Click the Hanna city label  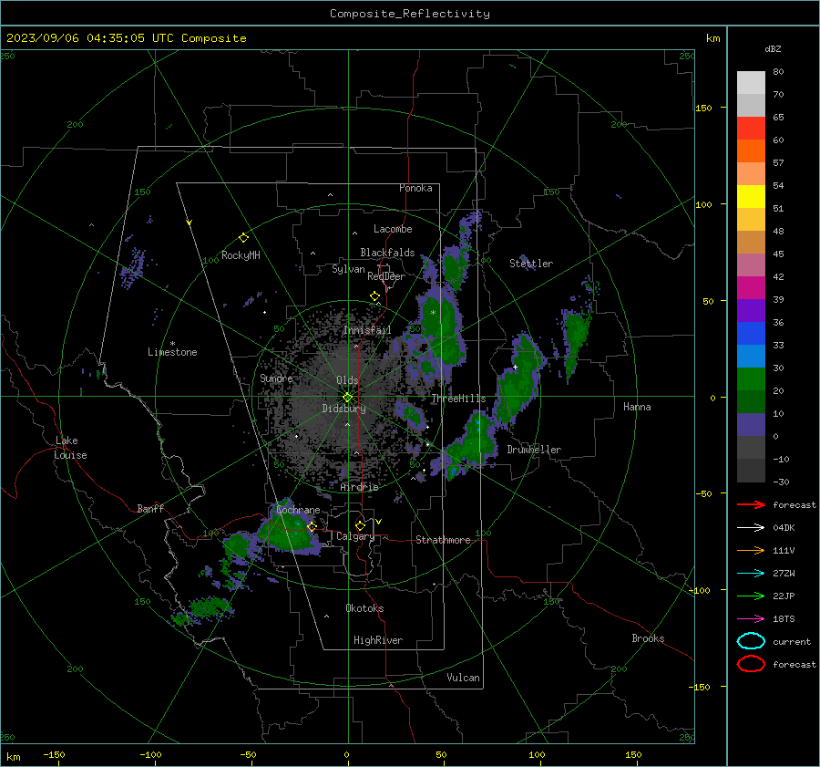[x=637, y=407]
